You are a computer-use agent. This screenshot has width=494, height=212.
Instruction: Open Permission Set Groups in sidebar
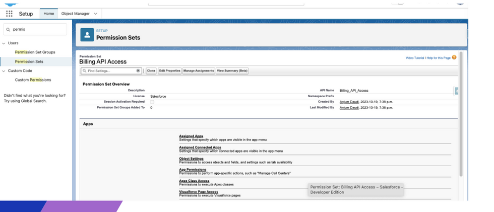pyautogui.click(x=35, y=52)
